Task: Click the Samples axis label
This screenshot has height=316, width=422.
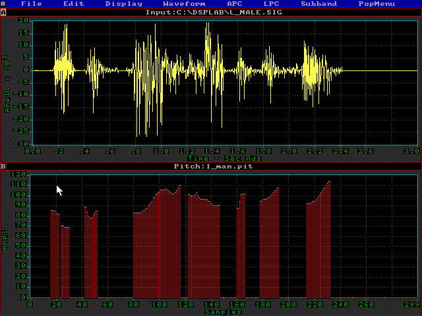Action: pos(224,312)
